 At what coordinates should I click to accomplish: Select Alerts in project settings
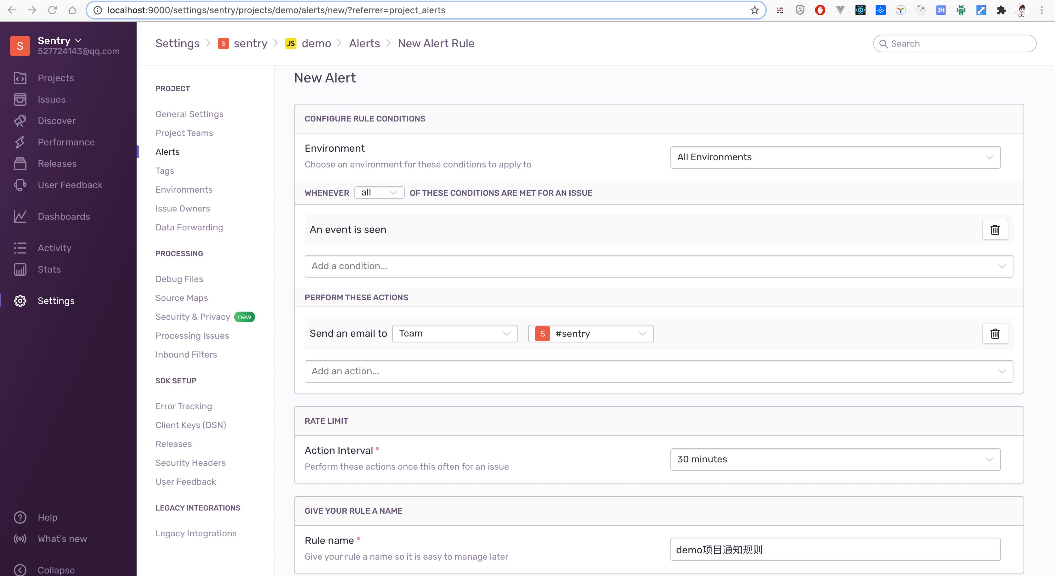pos(167,152)
